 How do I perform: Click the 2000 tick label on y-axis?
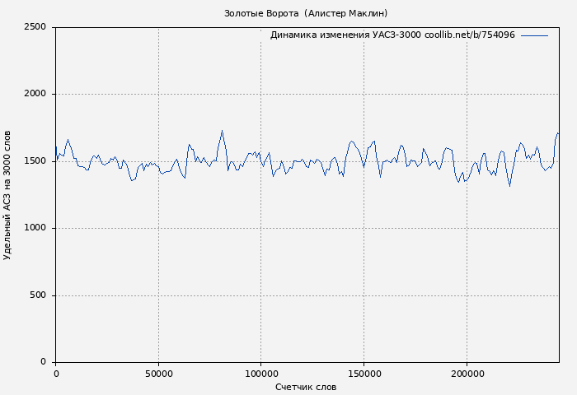(x=35, y=95)
